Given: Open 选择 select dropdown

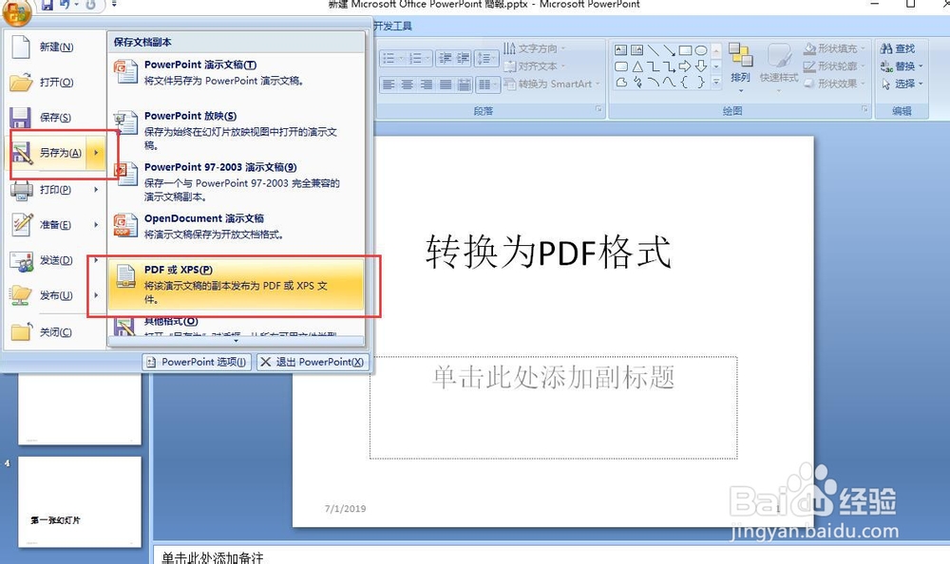Looking at the screenshot, I should (x=902, y=83).
